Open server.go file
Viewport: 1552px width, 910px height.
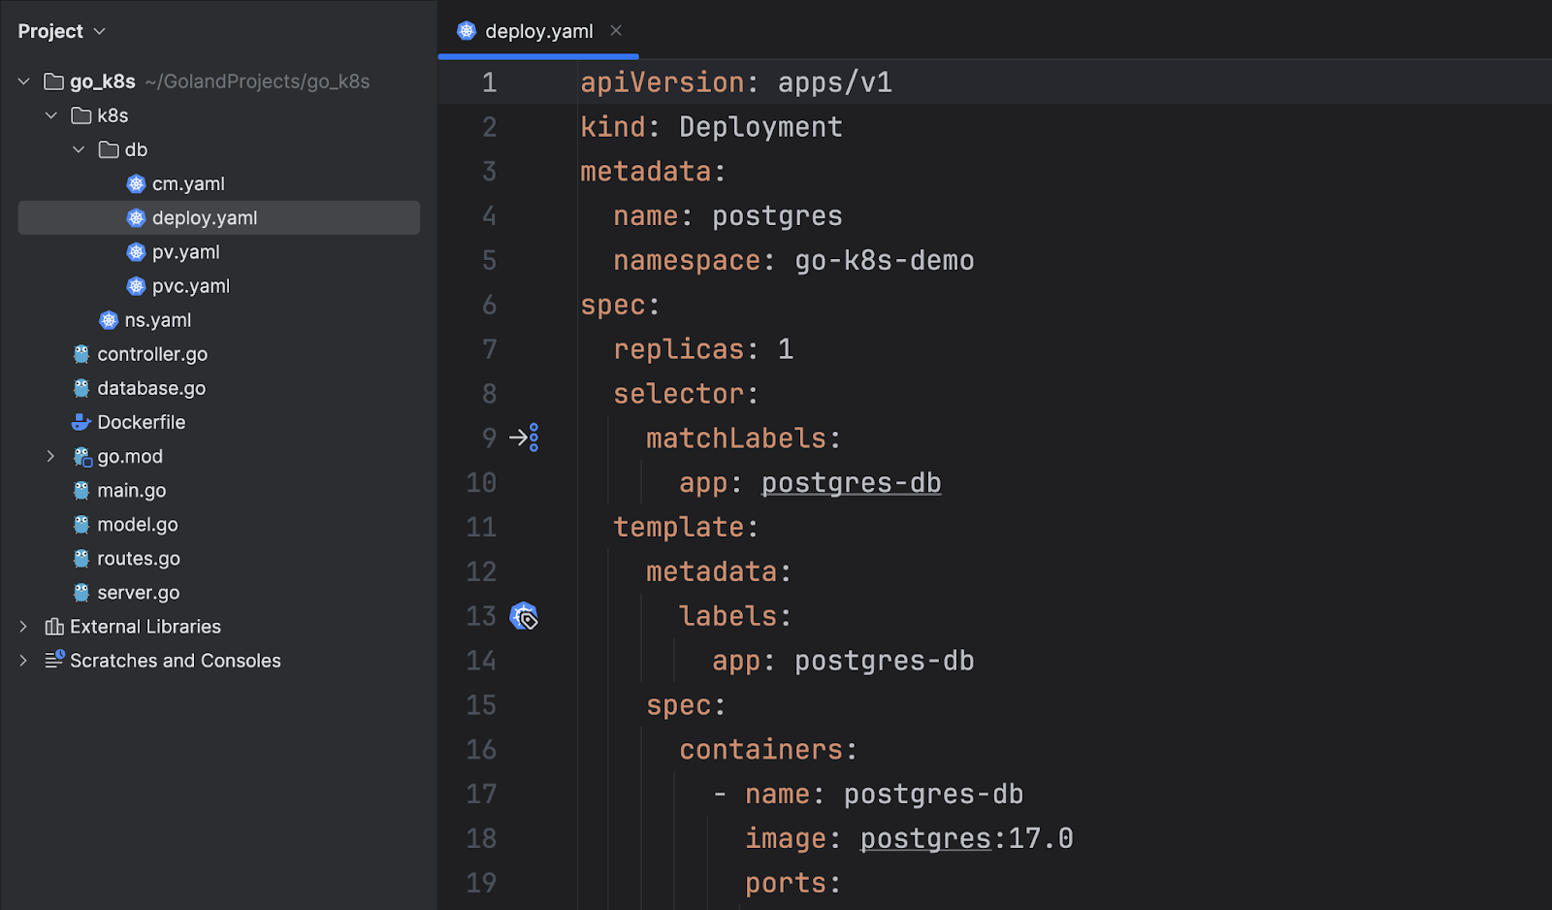click(x=139, y=593)
